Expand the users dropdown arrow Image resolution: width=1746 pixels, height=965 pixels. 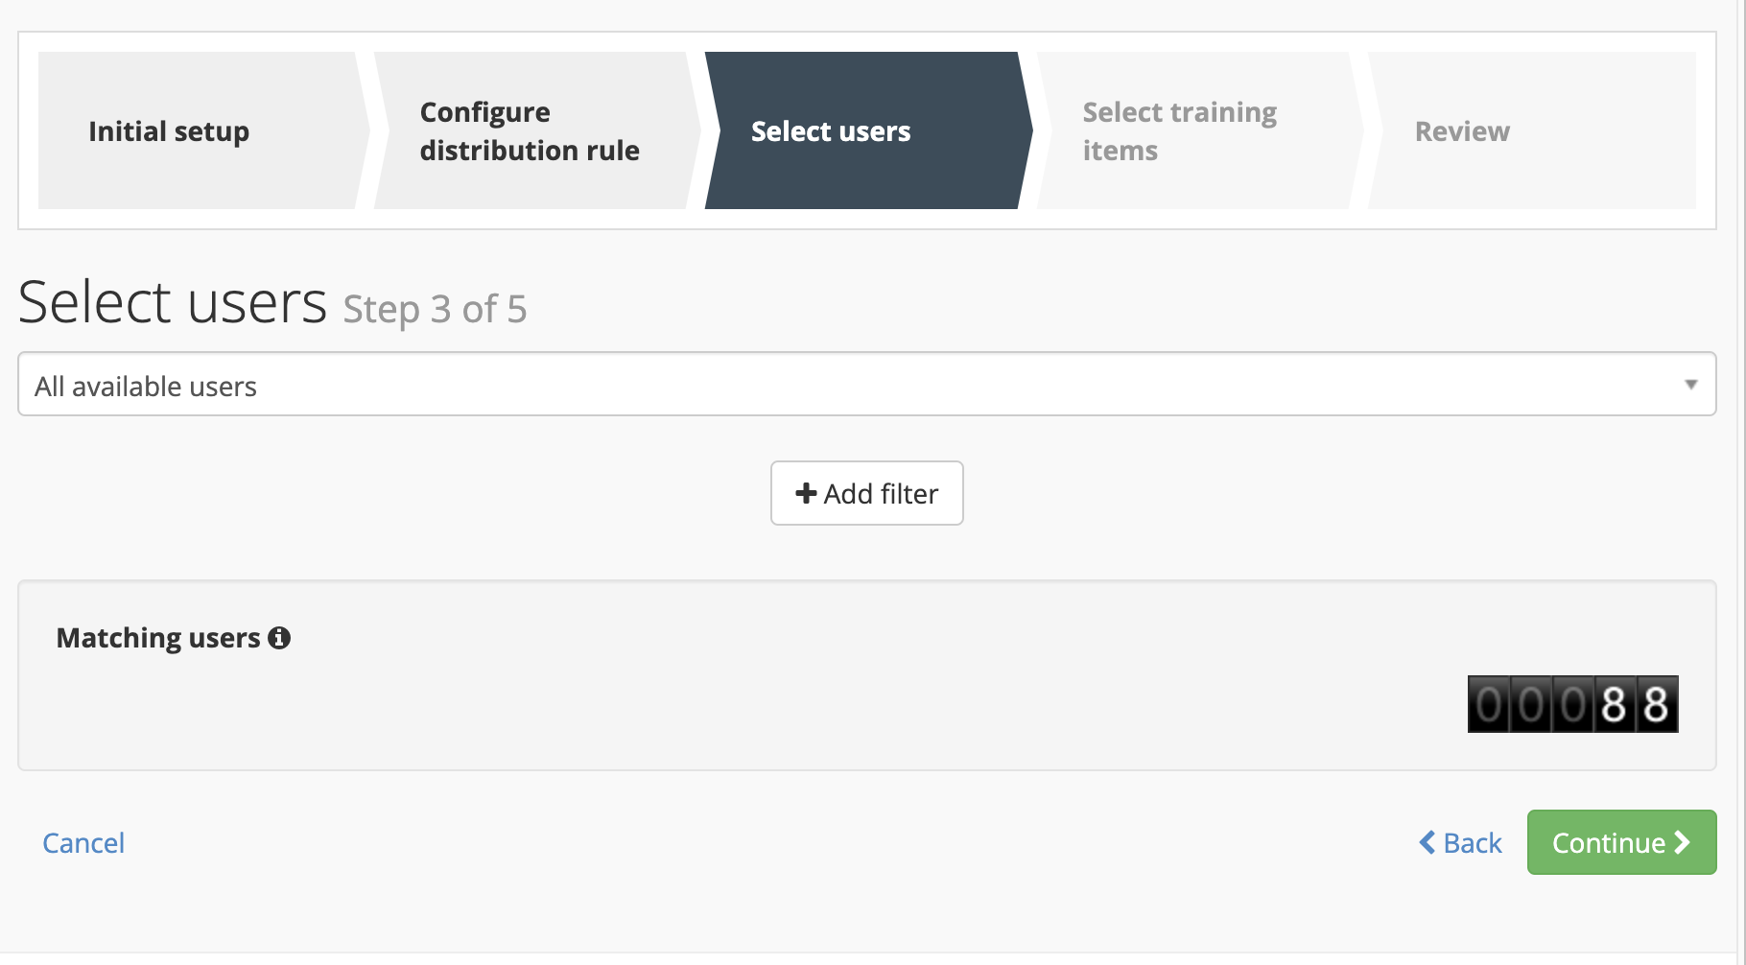[x=1690, y=385]
